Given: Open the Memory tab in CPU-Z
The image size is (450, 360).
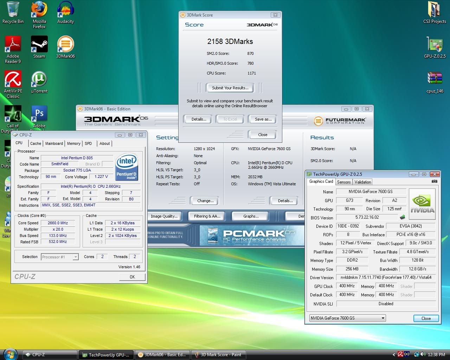Looking at the screenshot, I should [74, 143].
